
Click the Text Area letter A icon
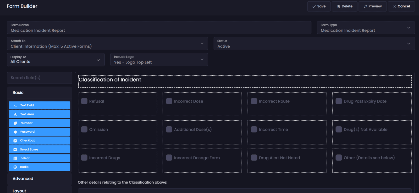[x=15, y=114]
